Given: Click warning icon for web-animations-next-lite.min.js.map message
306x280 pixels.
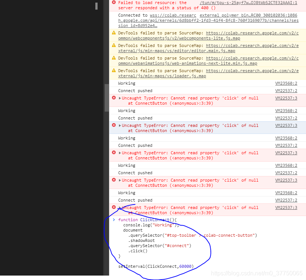Looking at the screenshot, I should [x=114, y=58].
